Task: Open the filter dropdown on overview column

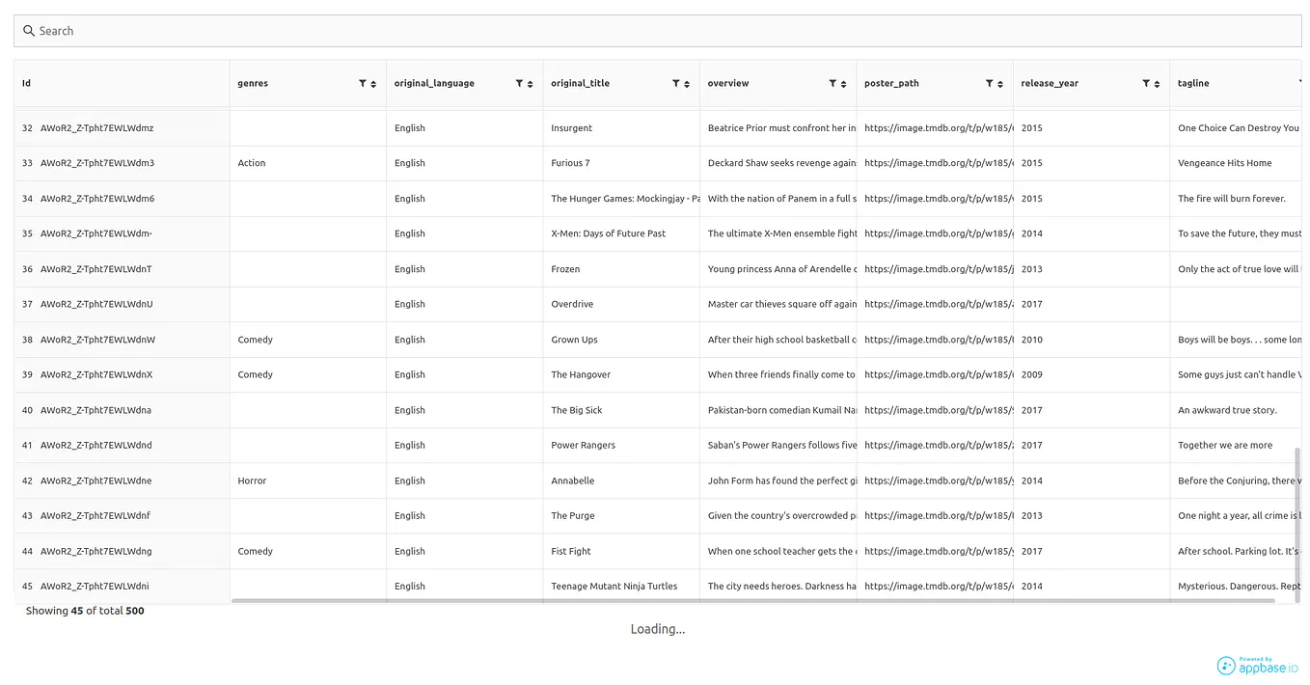Action: (x=832, y=83)
